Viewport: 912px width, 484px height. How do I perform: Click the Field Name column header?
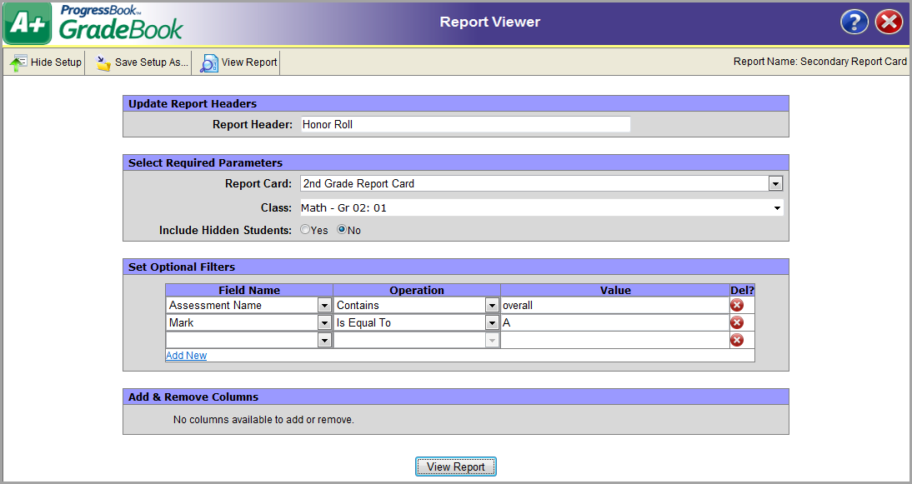click(x=249, y=291)
